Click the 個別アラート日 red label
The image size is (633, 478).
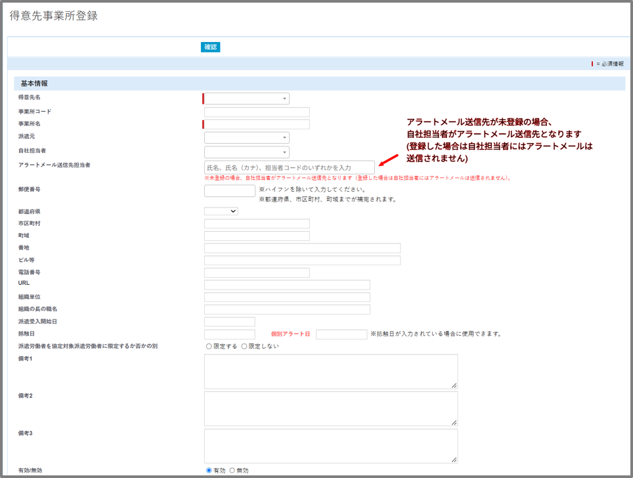[290, 334]
